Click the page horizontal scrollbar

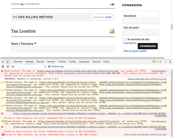click(82, 58)
